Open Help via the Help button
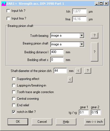The height and width of the screenshot is (131, 110). [66, 122]
